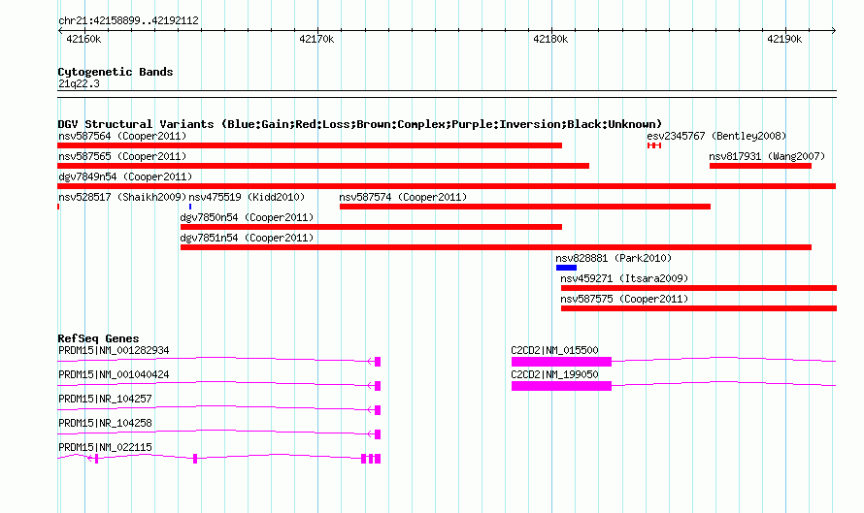
Task: Click the 42160k ruler tick label
Action: pos(83,39)
